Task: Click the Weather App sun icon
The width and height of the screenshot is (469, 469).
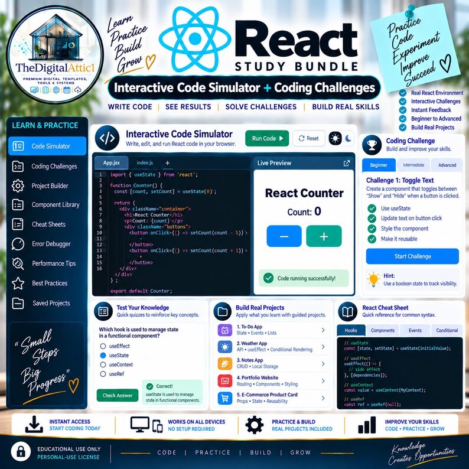Action: coord(225,347)
